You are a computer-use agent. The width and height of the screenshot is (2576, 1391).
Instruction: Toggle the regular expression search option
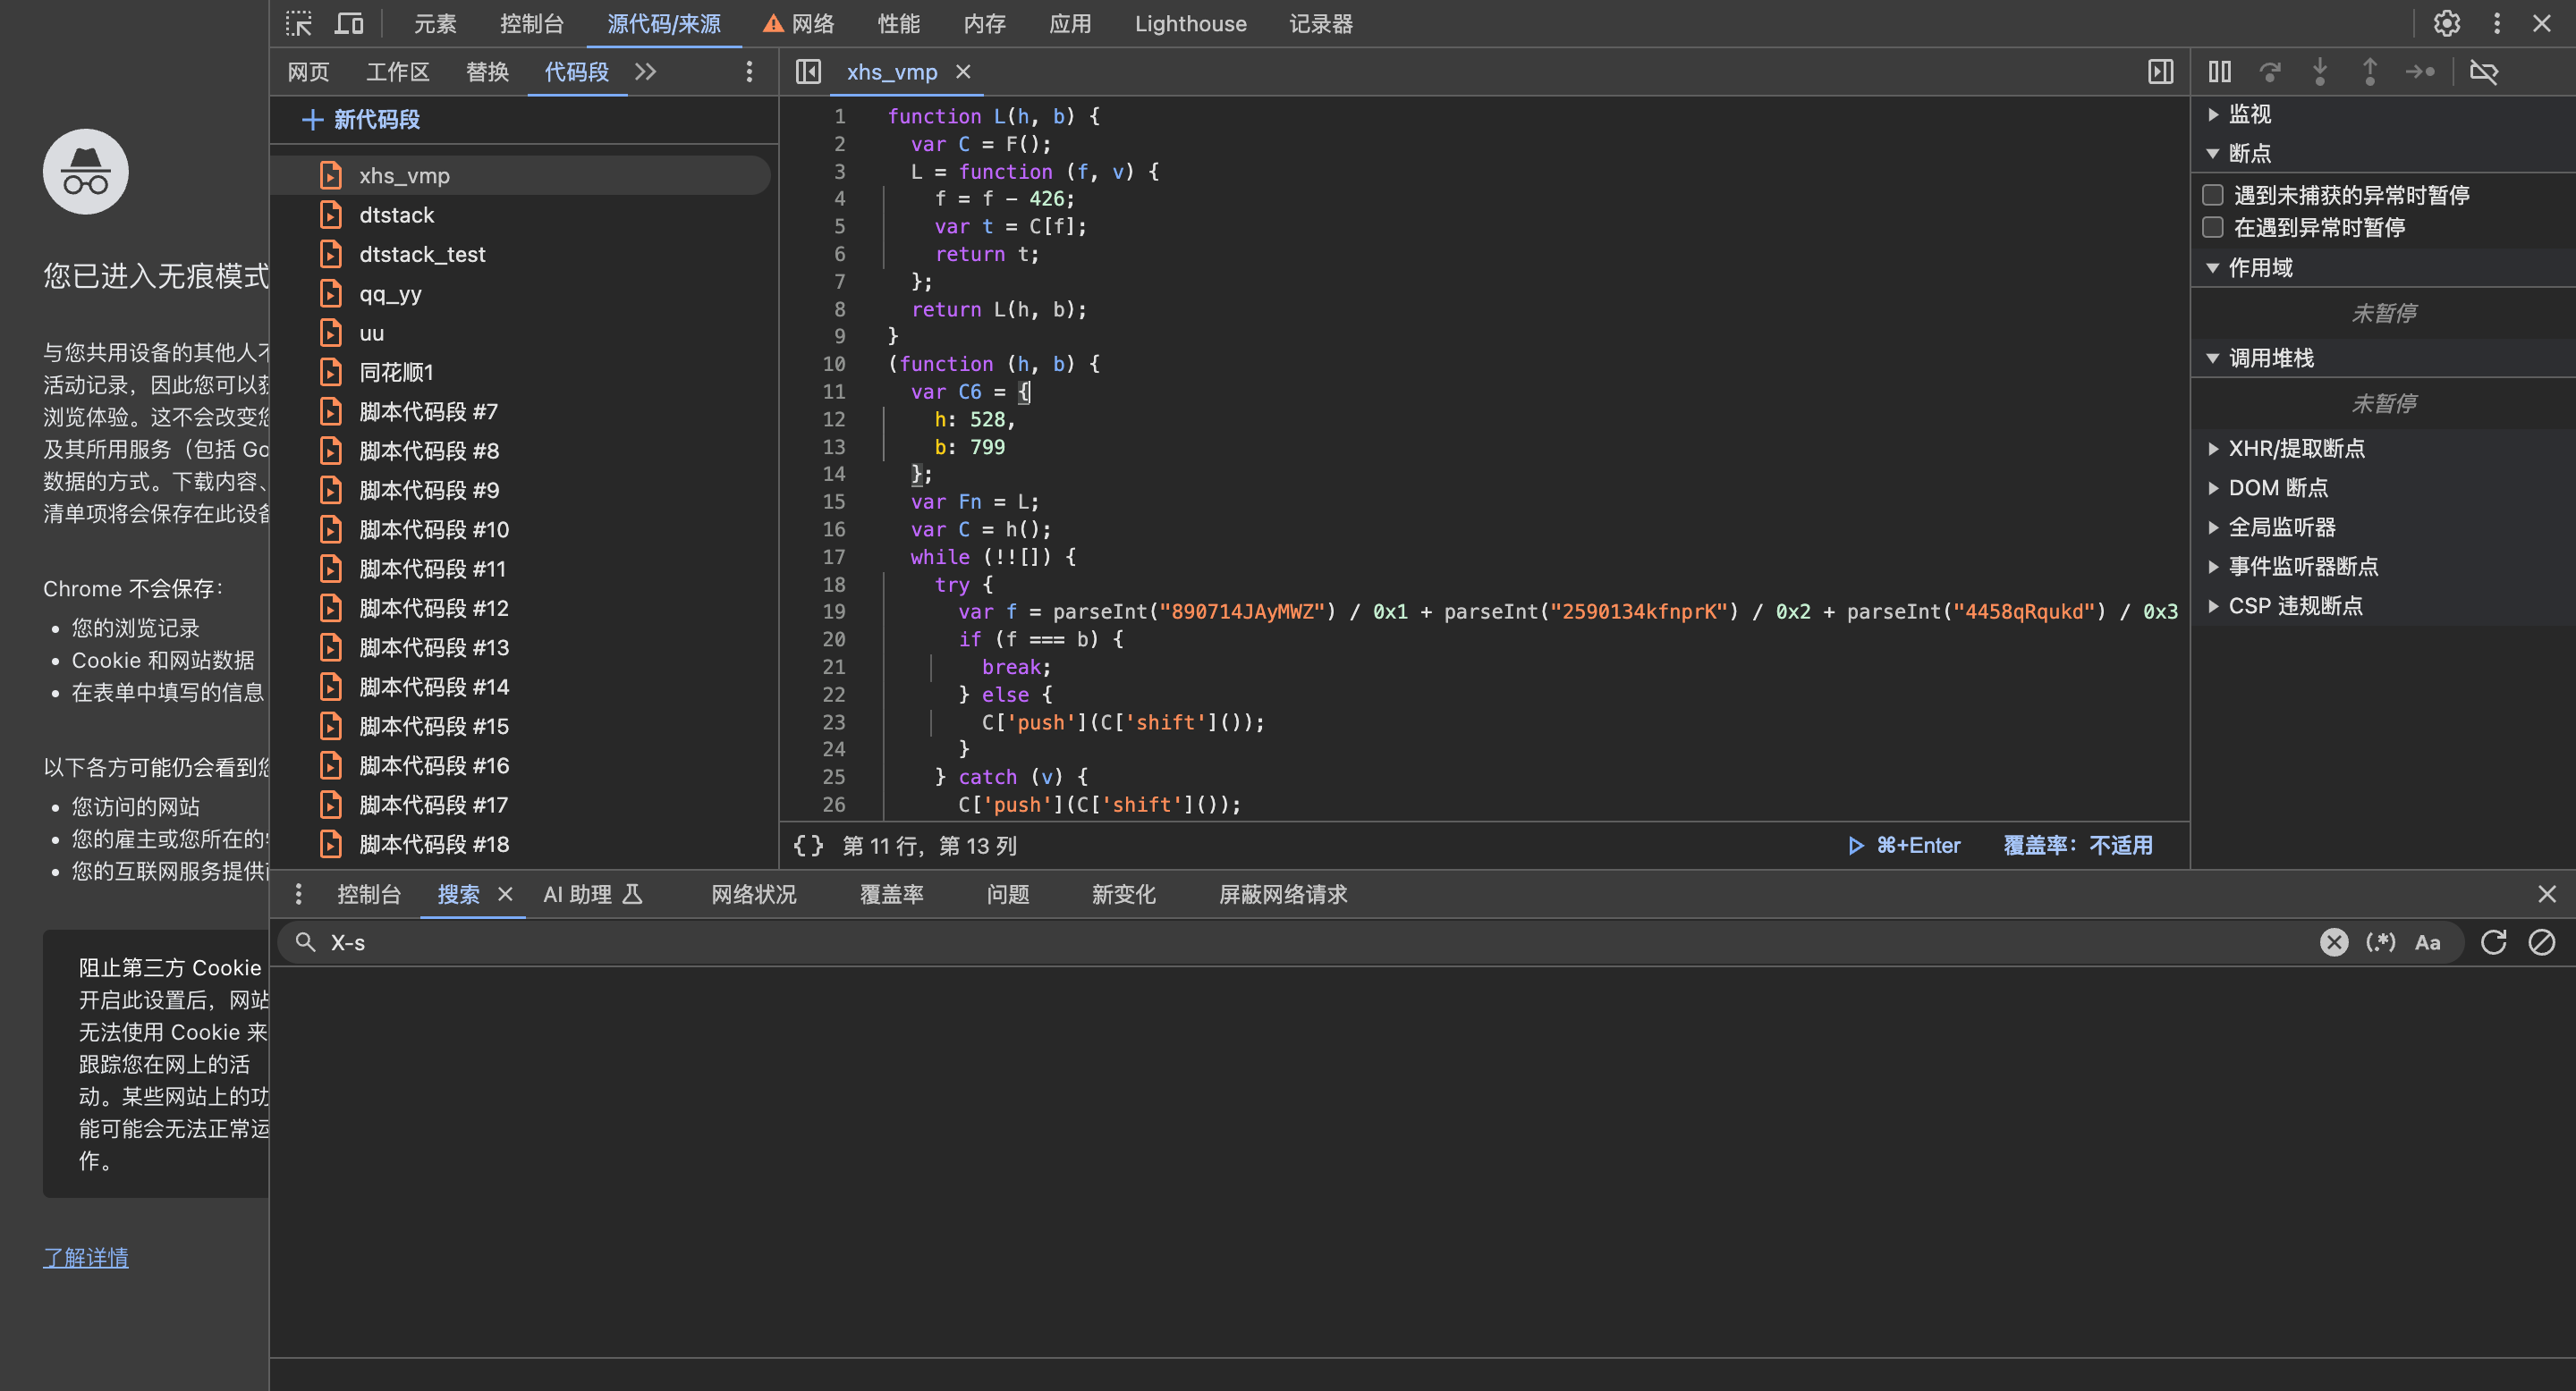[2380, 942]
